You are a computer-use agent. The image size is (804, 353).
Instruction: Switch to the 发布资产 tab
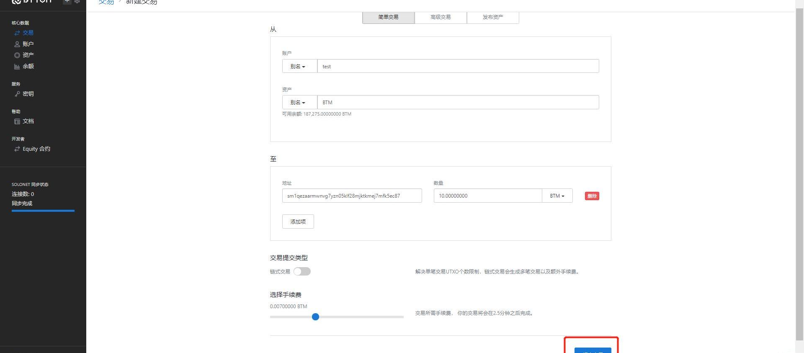click(x=493, y=17)
